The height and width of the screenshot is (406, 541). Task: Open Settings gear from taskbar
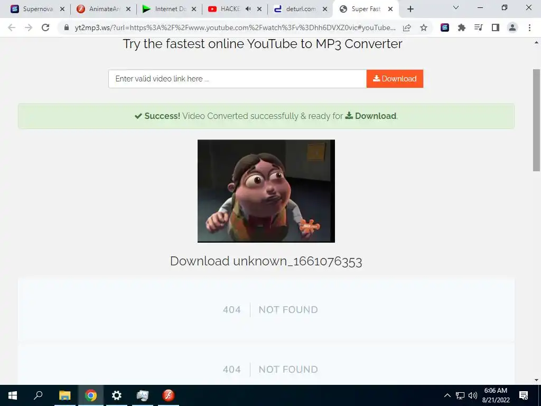[117, 395]
